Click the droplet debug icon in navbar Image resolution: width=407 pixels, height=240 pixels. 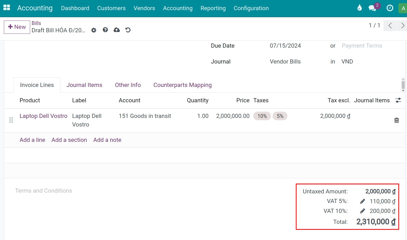359,8
